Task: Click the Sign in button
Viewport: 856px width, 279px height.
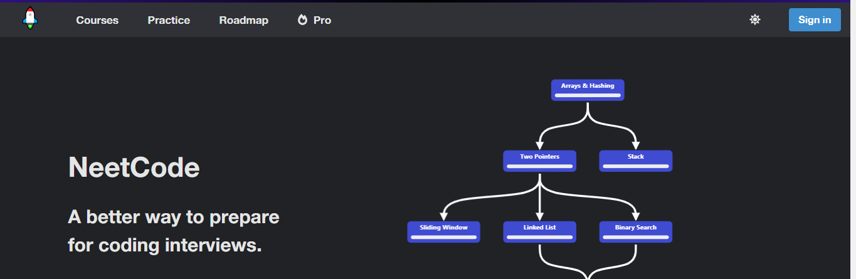Action: pyautogui.click(x=815, y=19)
